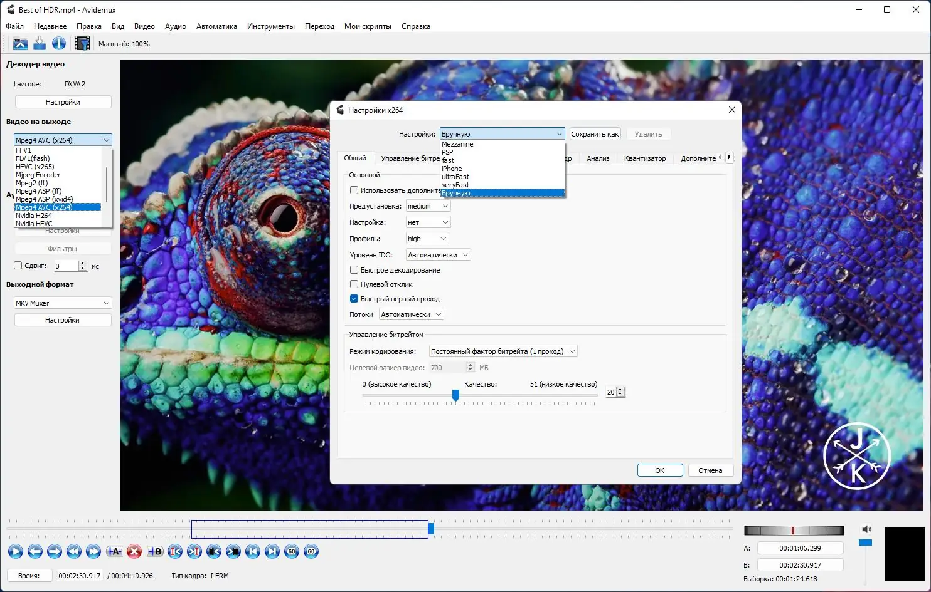Open video Information via the blue 'i' icon

[59, 43]
